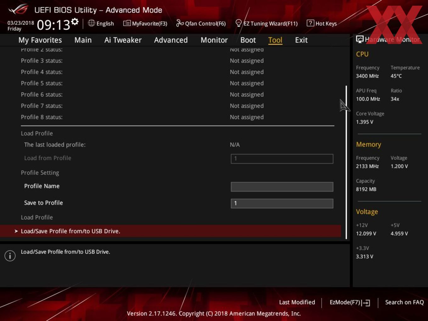Image resolution: width=428 pixels, height=321 pixels.
Task: Click Last Modified
Action: [x=297, y=302]
